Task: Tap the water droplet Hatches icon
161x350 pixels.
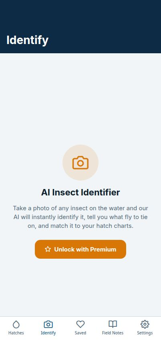Action: 16,324
